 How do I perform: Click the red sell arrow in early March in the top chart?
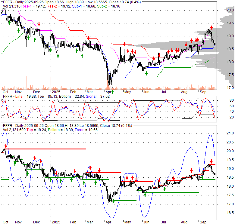pos(89,38)
